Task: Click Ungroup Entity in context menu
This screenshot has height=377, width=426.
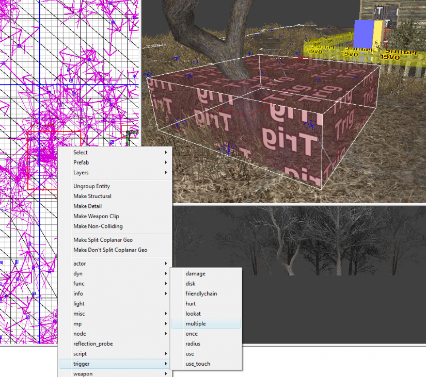Action: tap(91, 186)
